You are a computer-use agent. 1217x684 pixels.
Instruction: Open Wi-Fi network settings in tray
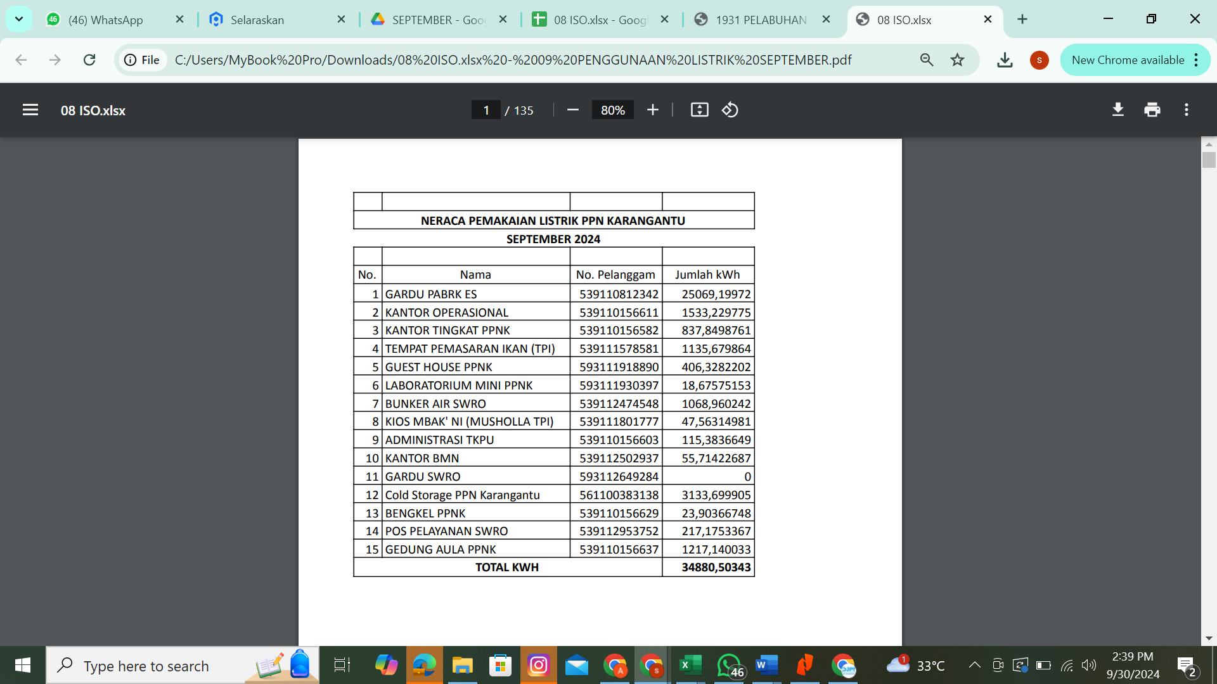(1067, 665)
